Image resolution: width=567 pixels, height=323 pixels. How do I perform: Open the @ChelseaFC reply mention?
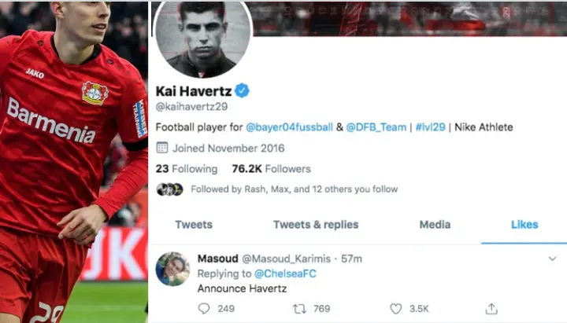(285, 273)
